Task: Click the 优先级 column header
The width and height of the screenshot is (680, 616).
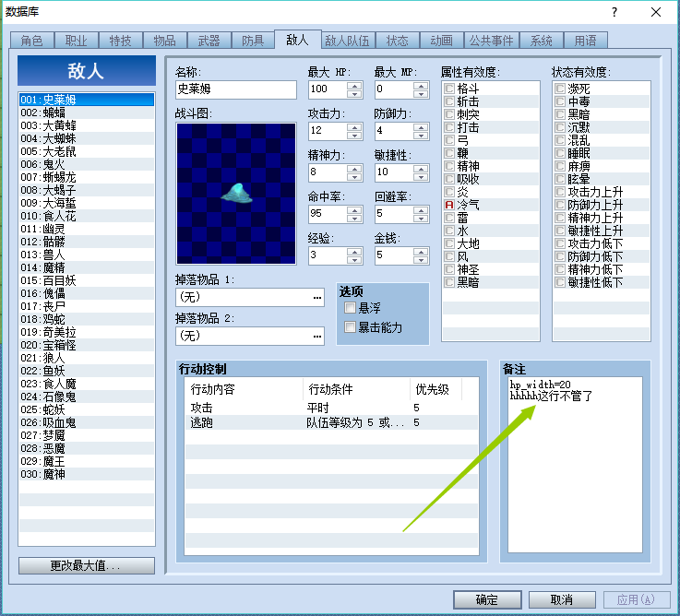Action: 435,389
